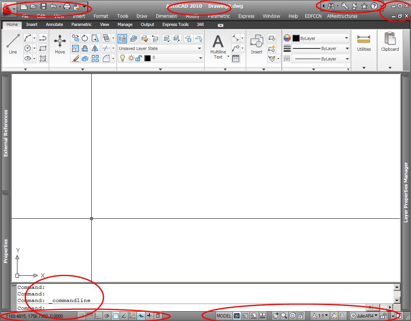Open the ByLayer linetype dropdown
The height and width of the screenshot is (321, 411).
(x=320, y=59)
